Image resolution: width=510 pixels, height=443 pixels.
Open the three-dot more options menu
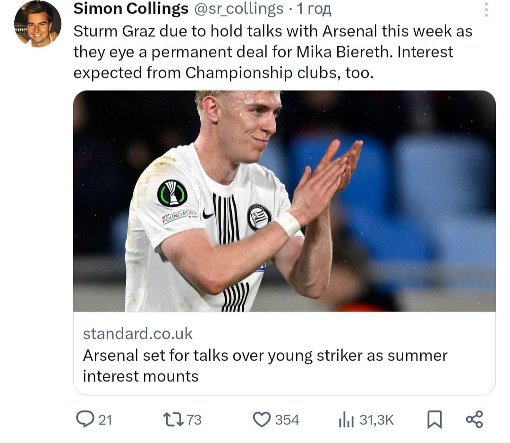pyautogui.click(x=487, y=10)
